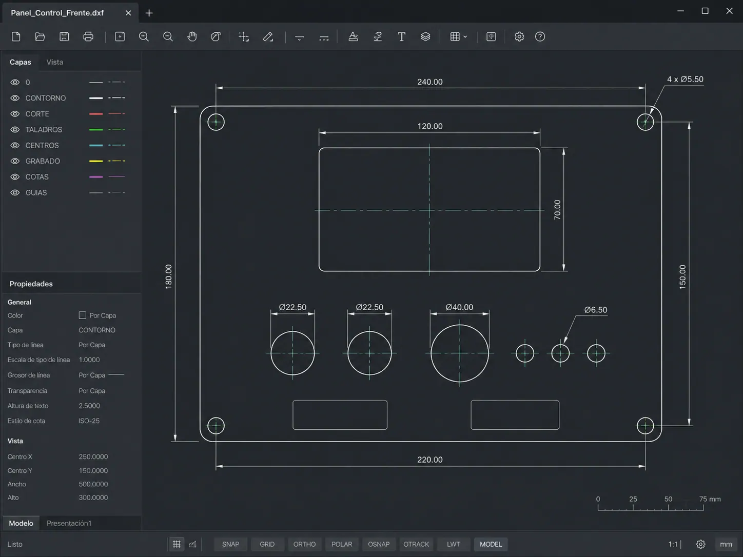This screenshot has width=743, height=557.
Task: Click the red CORTE layer color line
Action: click(x=96, y=114)
